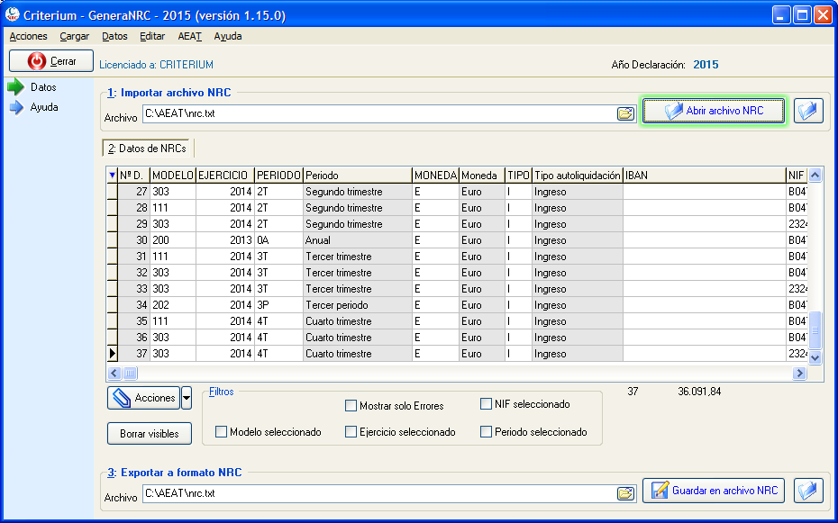Click the red power icon on Cerrar
Screen dimensions: 838x523
tap(37, 61)
